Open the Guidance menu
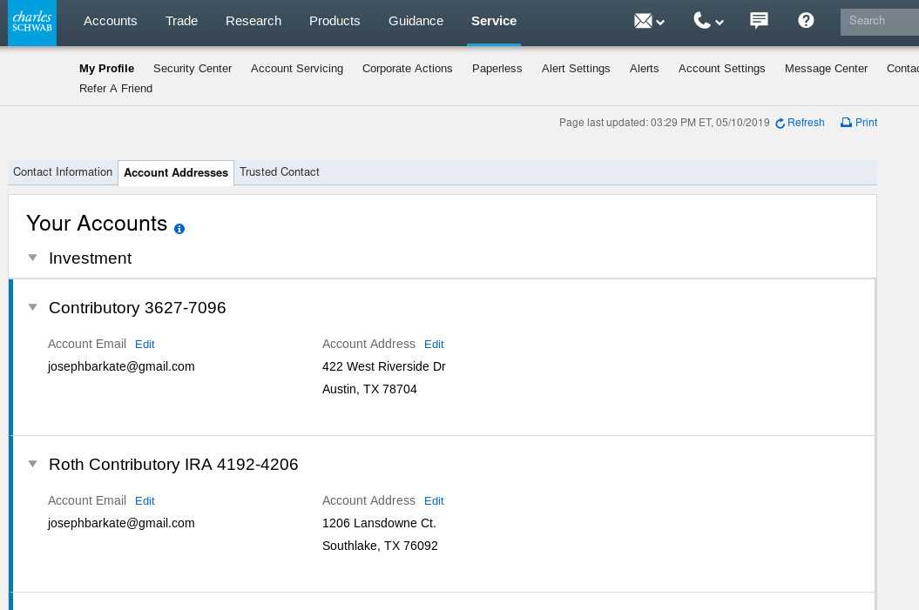This screenshot has width=919, height=610. tap(416, 21)
